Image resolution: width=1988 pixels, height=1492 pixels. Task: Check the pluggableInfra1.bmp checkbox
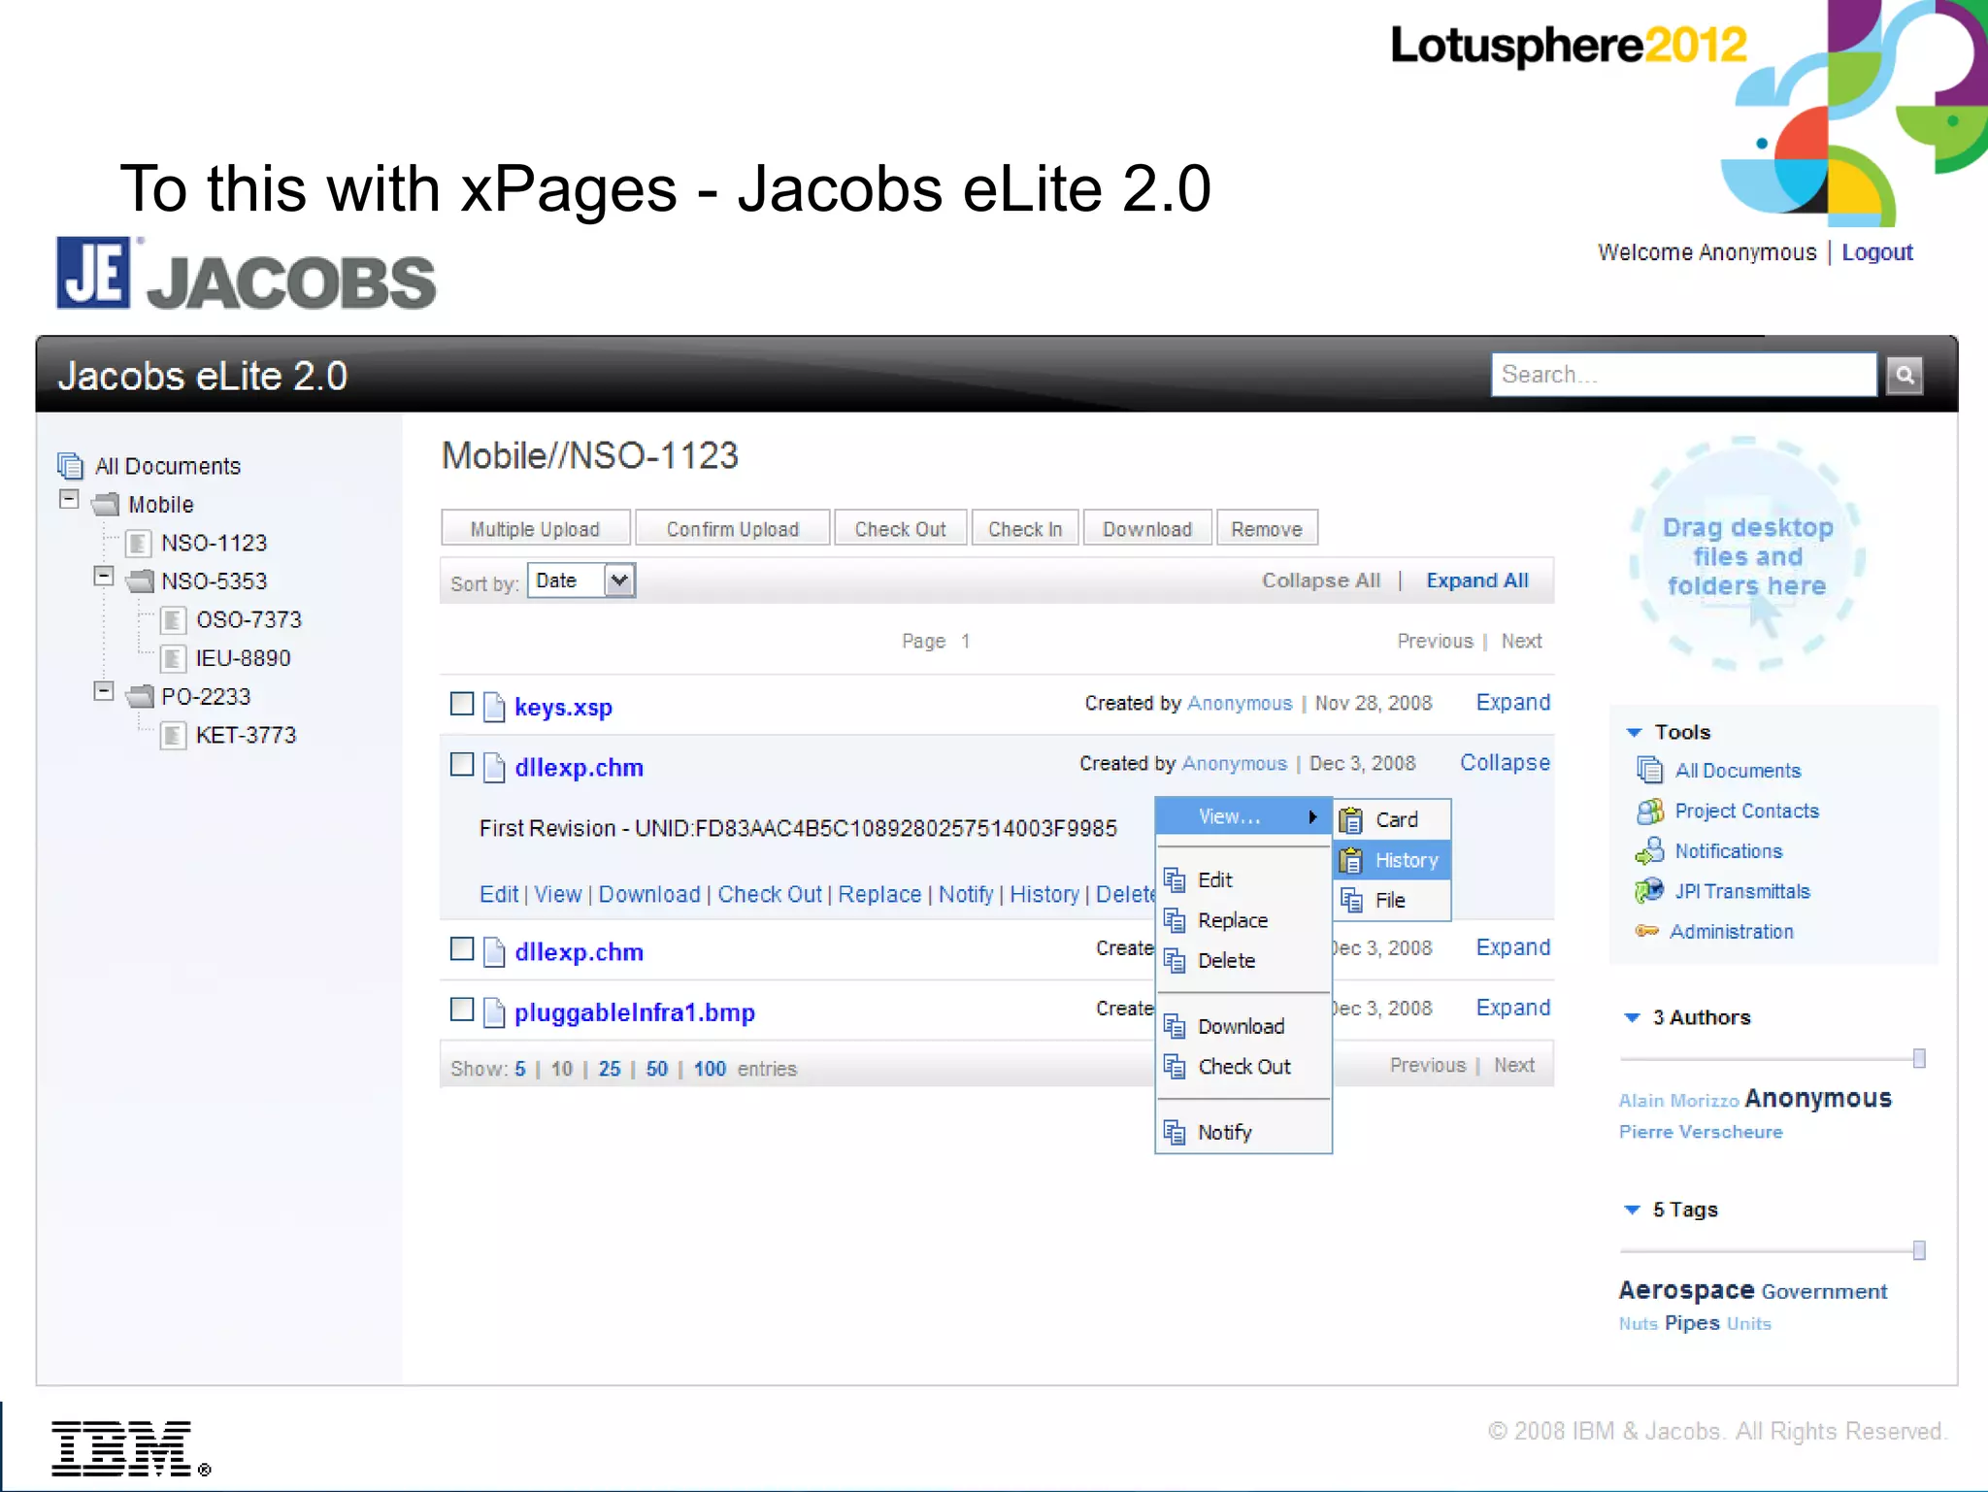tap(462, 1010)
